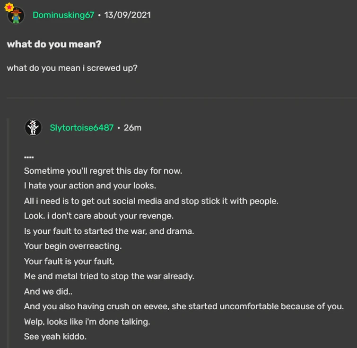Open the post title "what do you mean?"
The image size is (357, 348).
54,44
